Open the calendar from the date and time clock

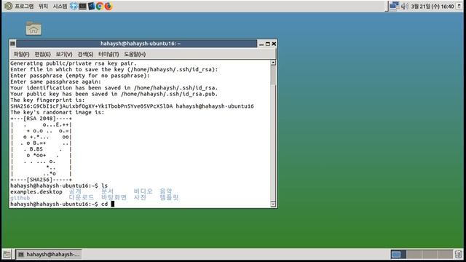[433, 7]
